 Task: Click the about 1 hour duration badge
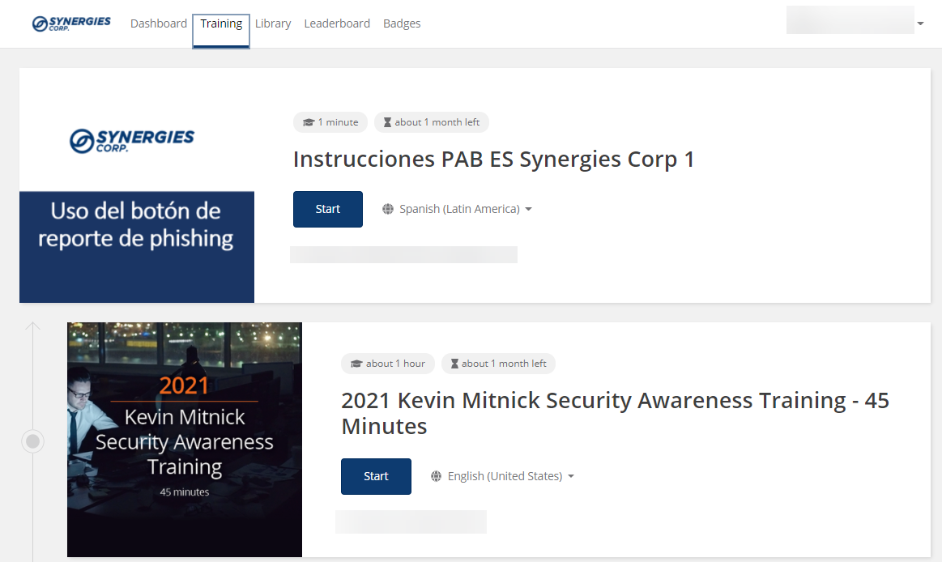point(388,364)
